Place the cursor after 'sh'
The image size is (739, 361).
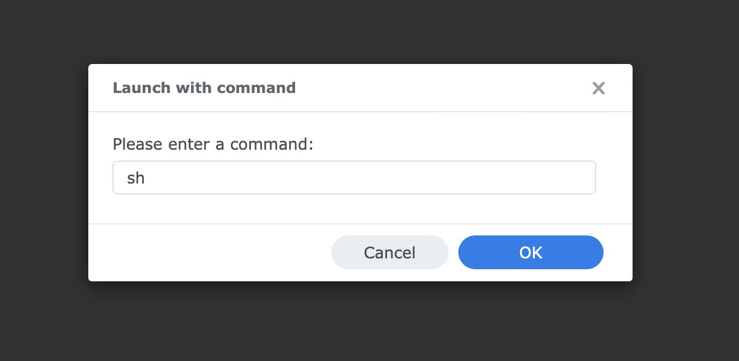click(147, 177)
